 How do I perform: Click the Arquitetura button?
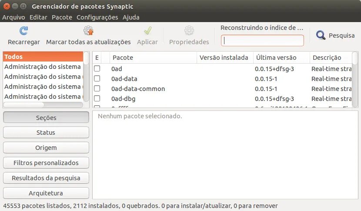click(46, 193)
